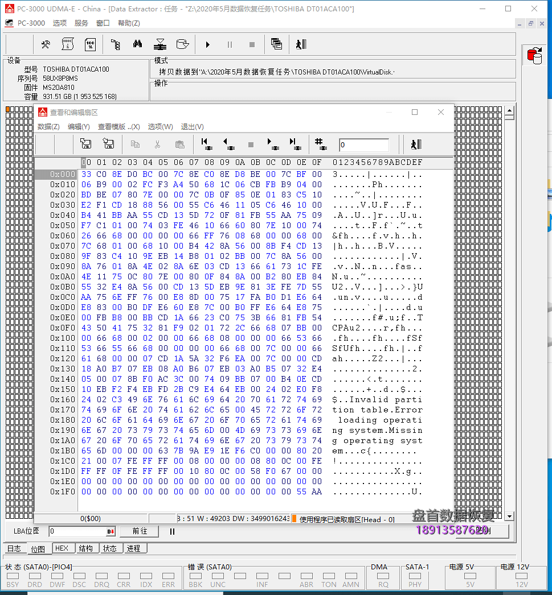Click the sector editor stop square icon
Image resolution: width=552 pixels, height=595 pixels.
[251, 144]
